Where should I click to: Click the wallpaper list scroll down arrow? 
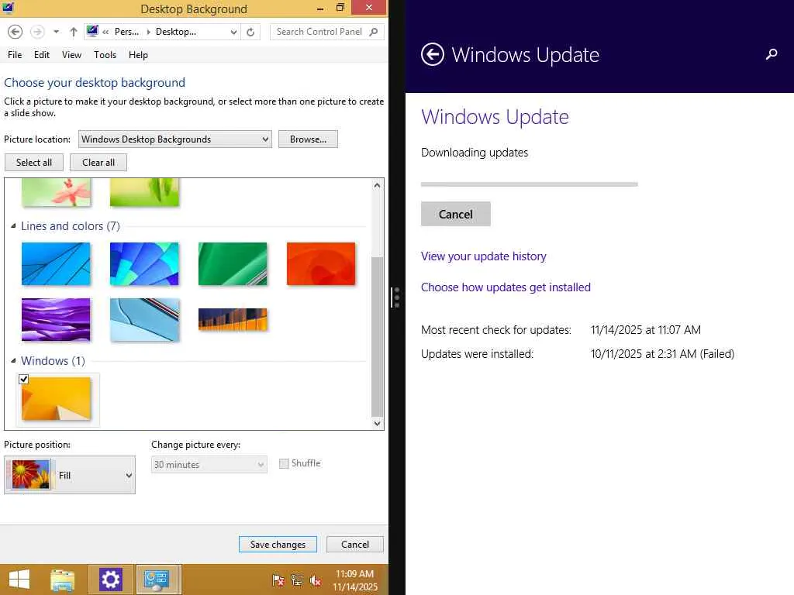(x=377, y=424)
